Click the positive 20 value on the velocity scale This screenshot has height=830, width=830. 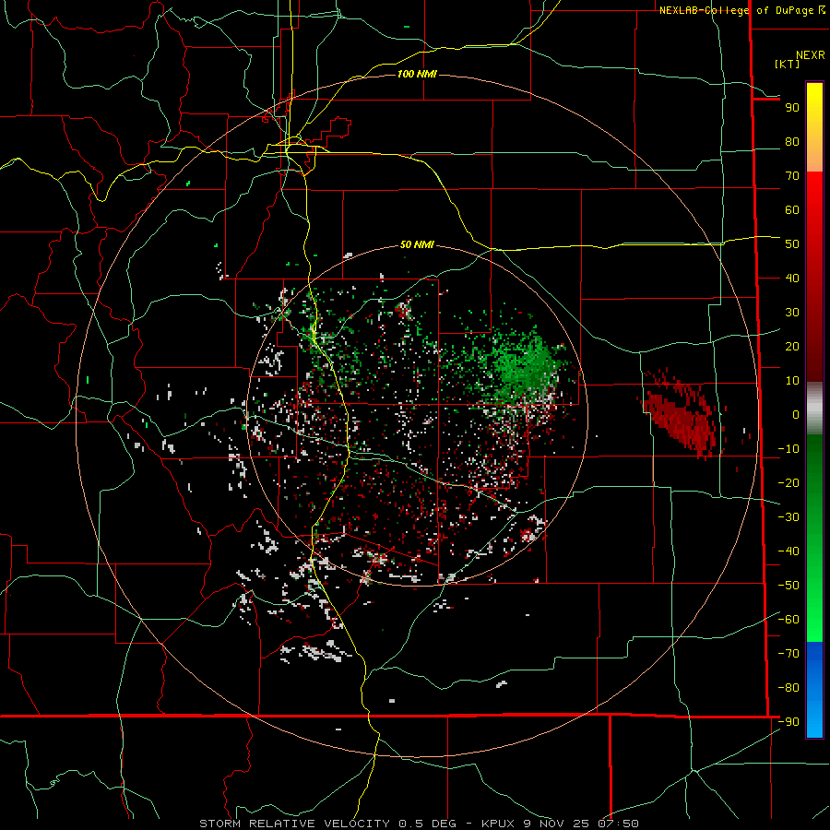point(792,347)
